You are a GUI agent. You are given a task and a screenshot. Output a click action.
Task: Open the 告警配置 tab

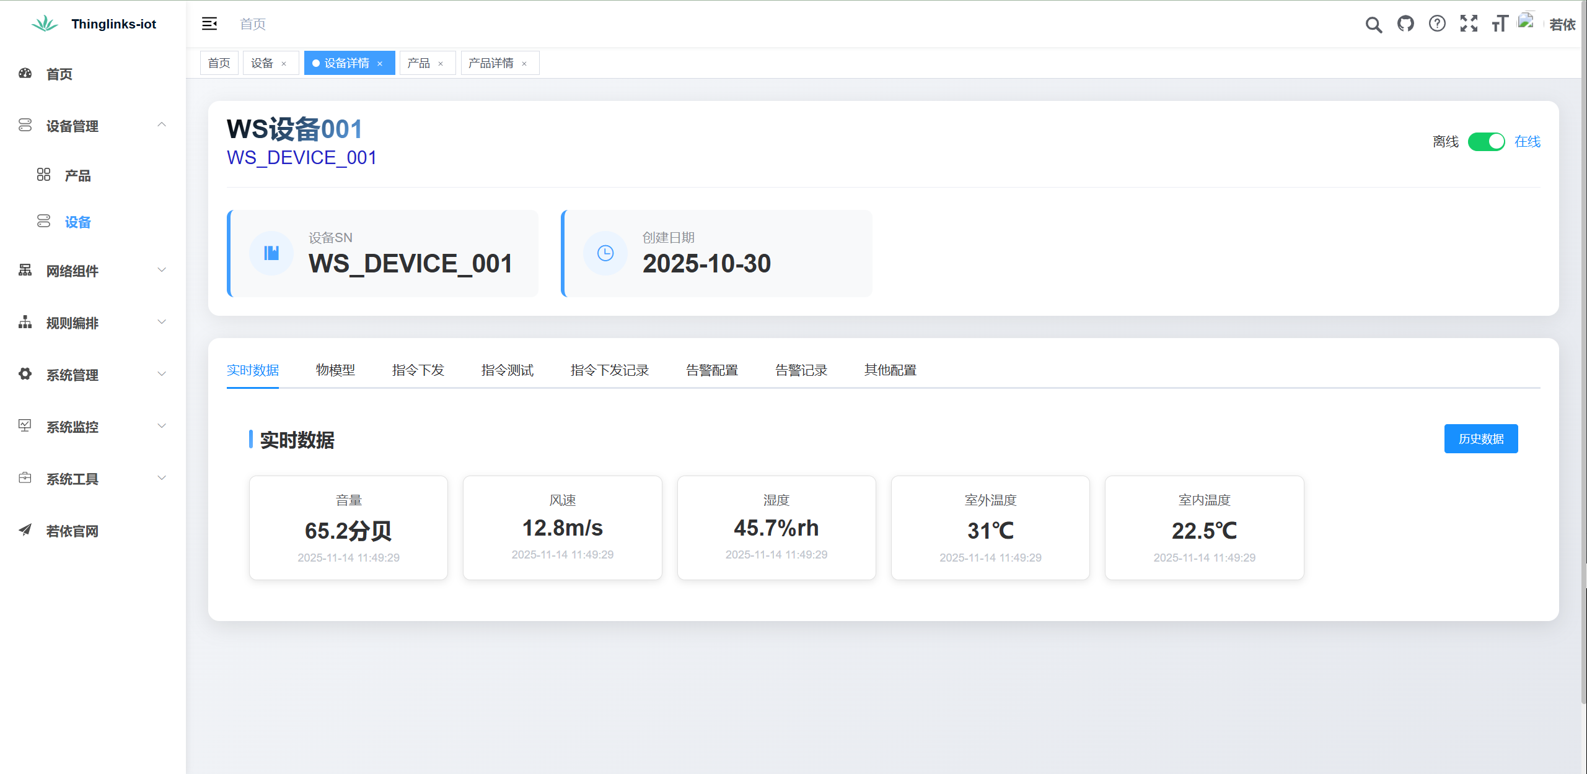(712, 370)
